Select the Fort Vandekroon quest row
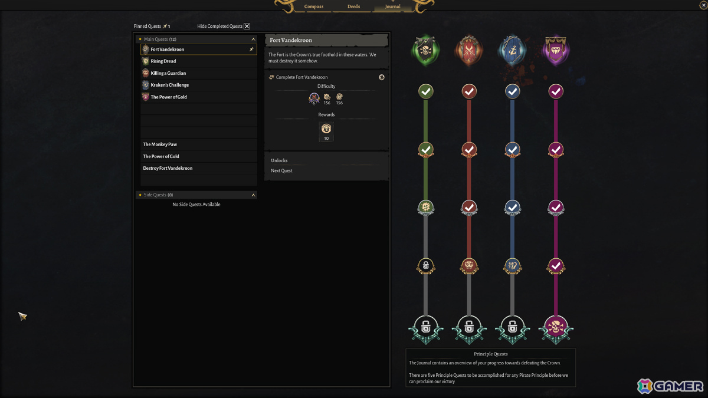This screenshot has height=398, width=708. click(x=199, y=50)
